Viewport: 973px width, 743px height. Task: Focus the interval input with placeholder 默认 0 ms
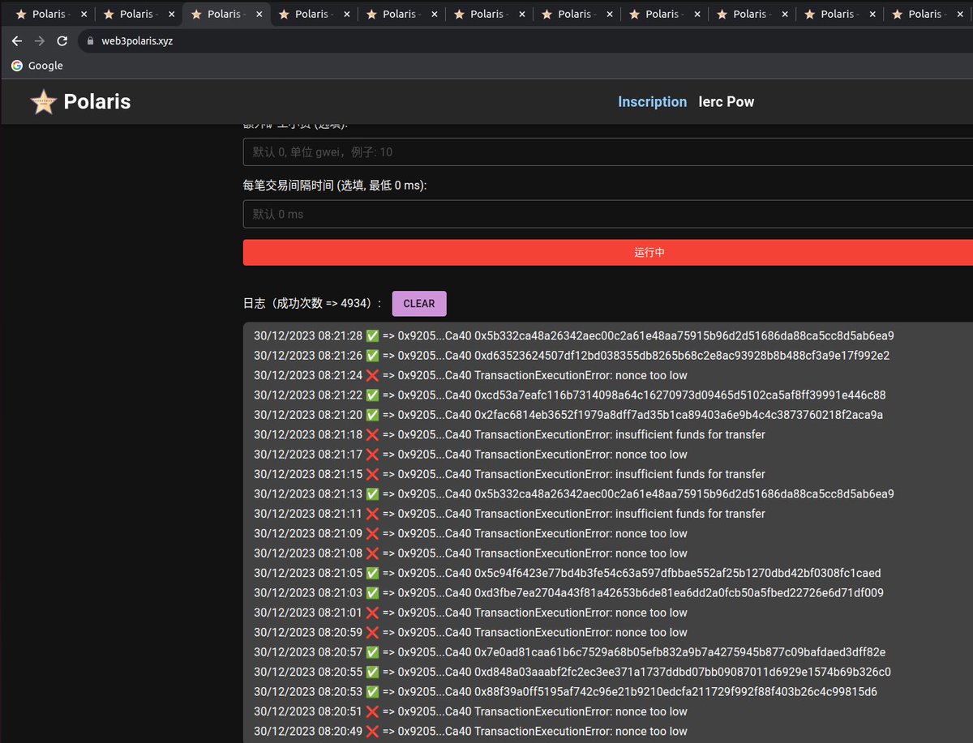pos(608,214)
